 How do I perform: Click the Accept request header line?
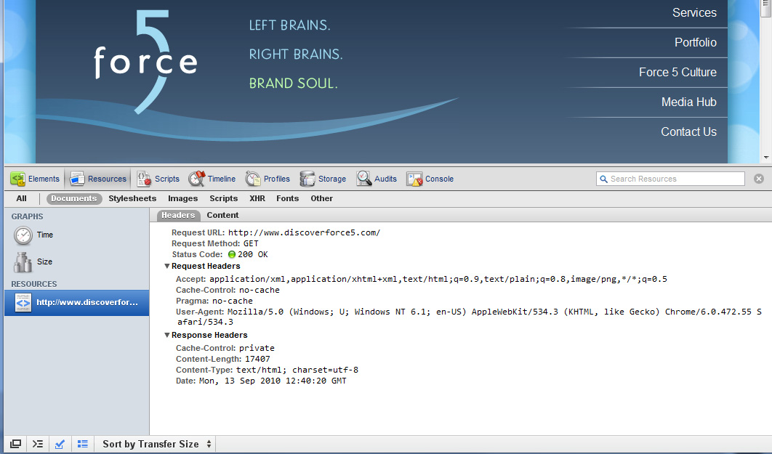[x=422, y=280]
